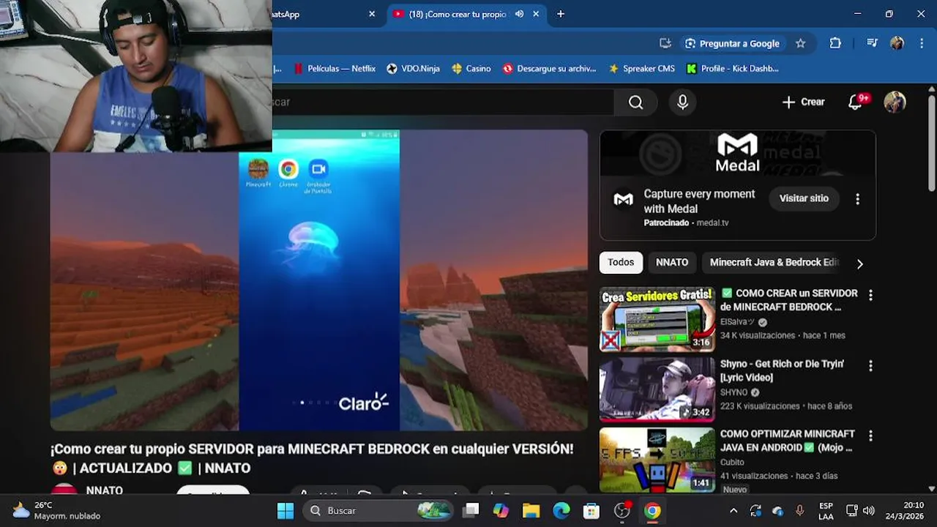Expand hidden system tray icons chevron

[x=733, y=510]
